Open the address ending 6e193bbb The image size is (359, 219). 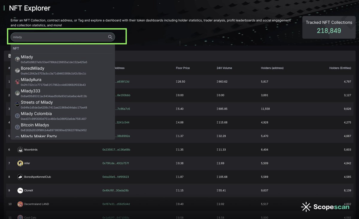[x=123, y=95]
